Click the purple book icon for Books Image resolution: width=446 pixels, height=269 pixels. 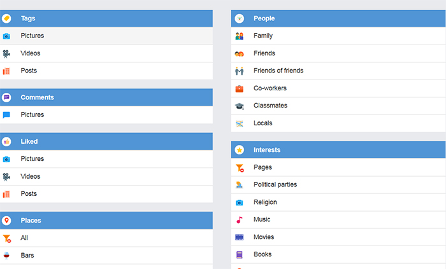(240, 254)
